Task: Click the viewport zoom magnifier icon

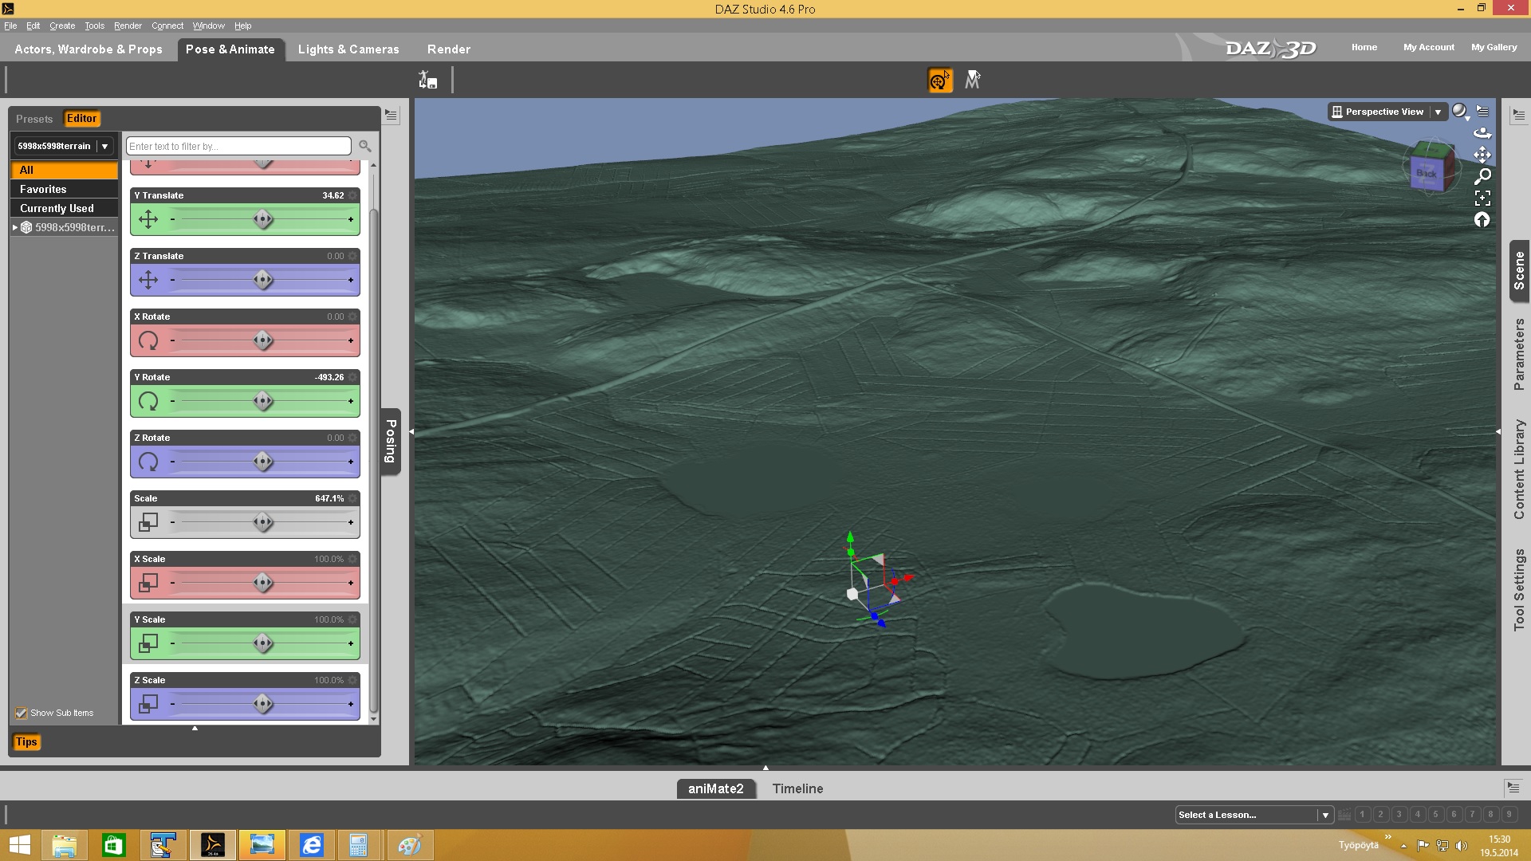Action: 1482,176
